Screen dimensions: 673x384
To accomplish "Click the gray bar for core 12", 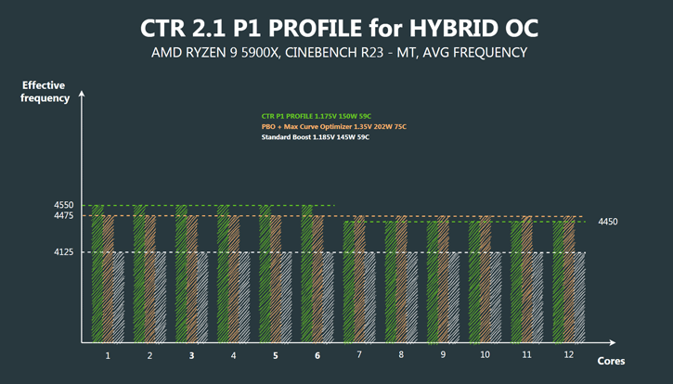I will tap(579, 298).
